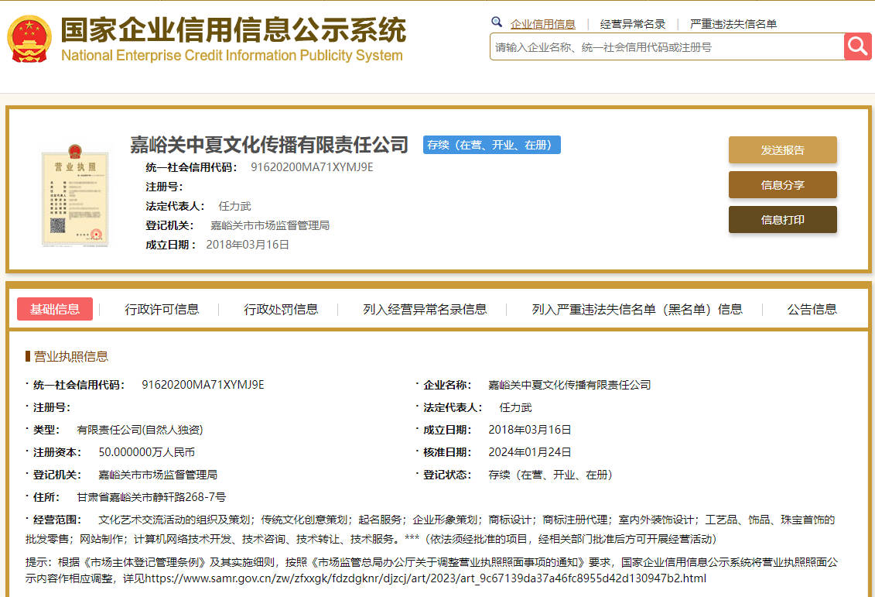Select the 严重违法失信名单 search category
This screenshot has width=875, height=597.
pos(733,24)
